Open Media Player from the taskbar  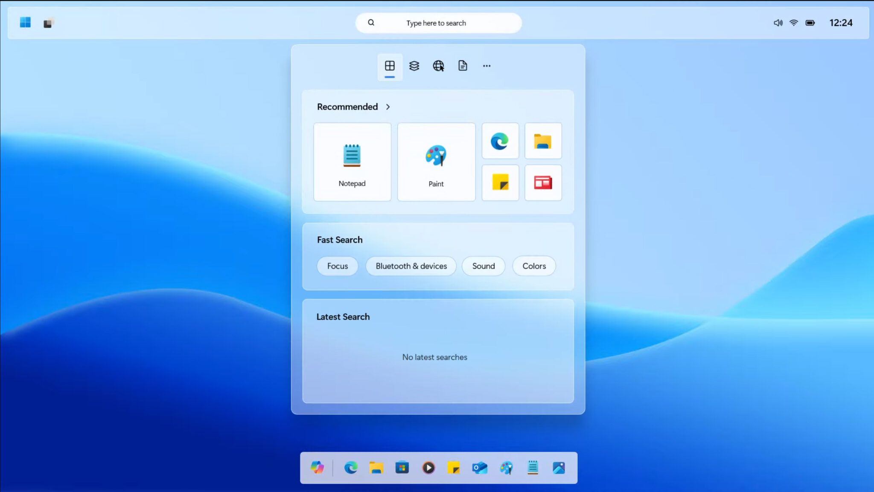428,468
